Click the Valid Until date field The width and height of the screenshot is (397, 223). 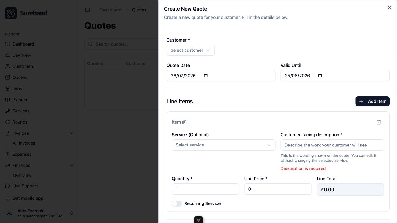[x=335, y=76]
